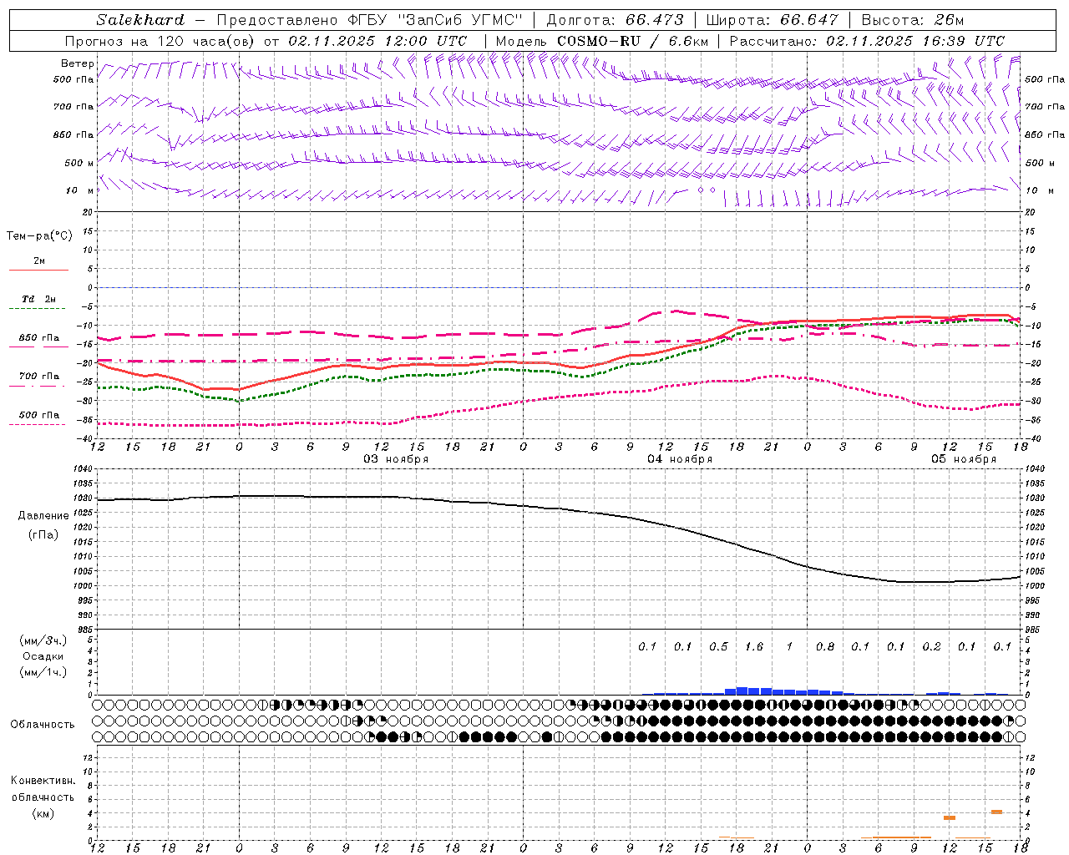Click the "Тем-ра(°C)" temperature panel label
Image resolution: width=1069 pixels, height=855 pixels.
click(x=39, y=235)
